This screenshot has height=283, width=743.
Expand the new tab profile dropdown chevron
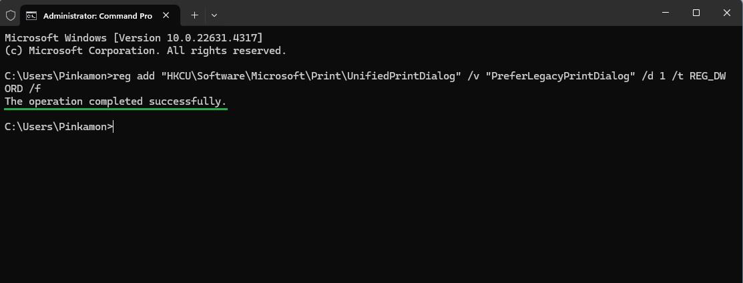[214, 15]
